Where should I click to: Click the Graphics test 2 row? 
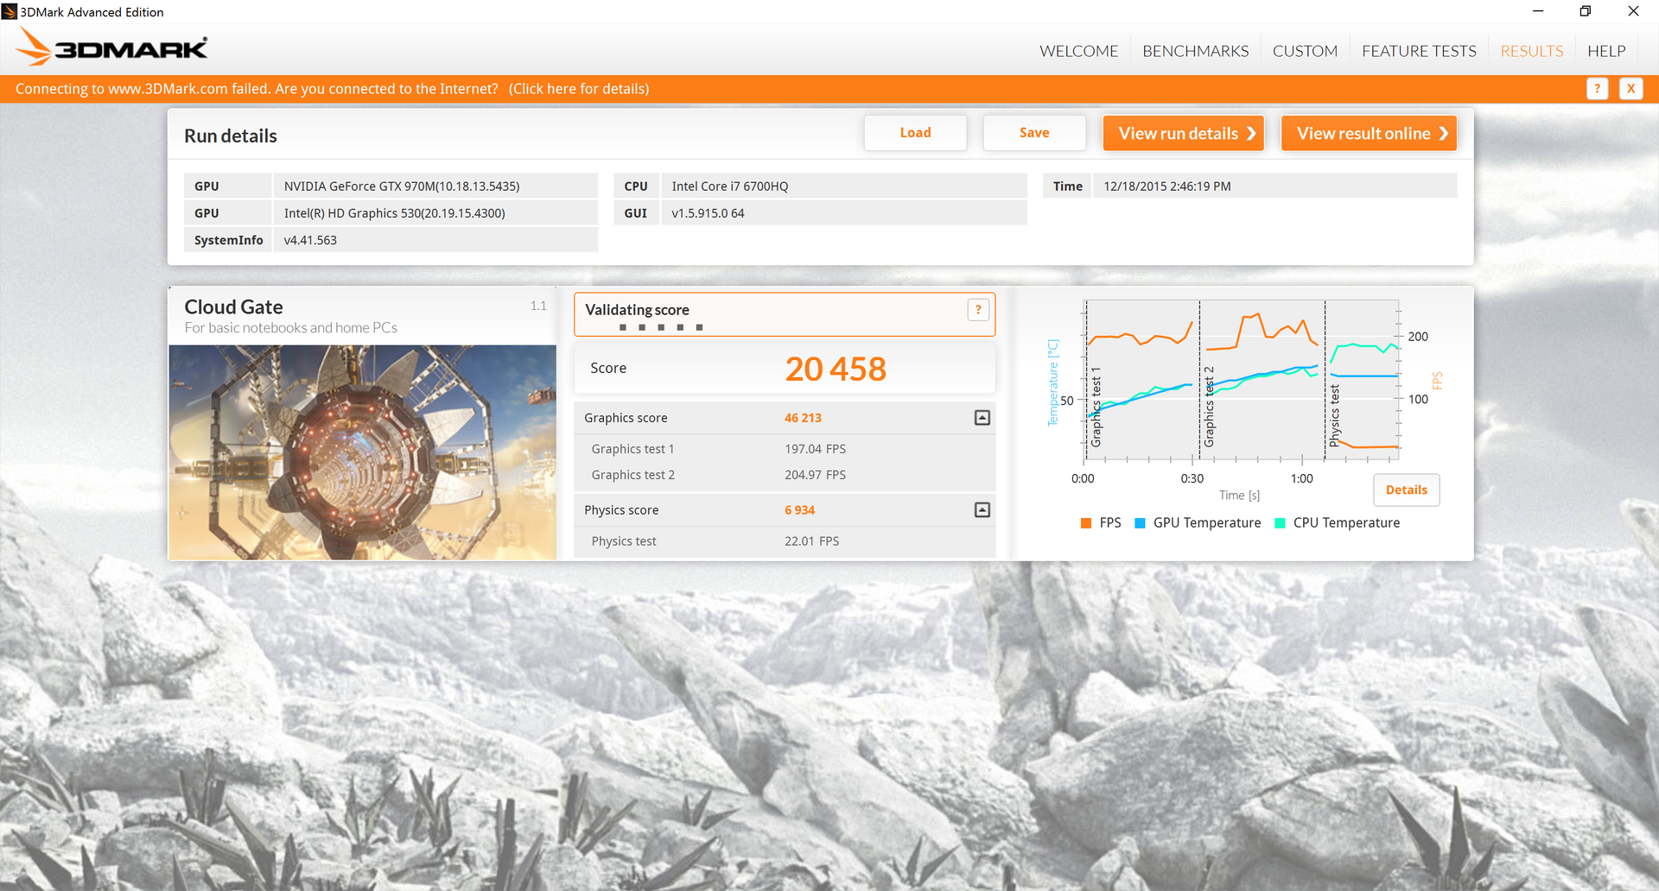coord(785,475)
